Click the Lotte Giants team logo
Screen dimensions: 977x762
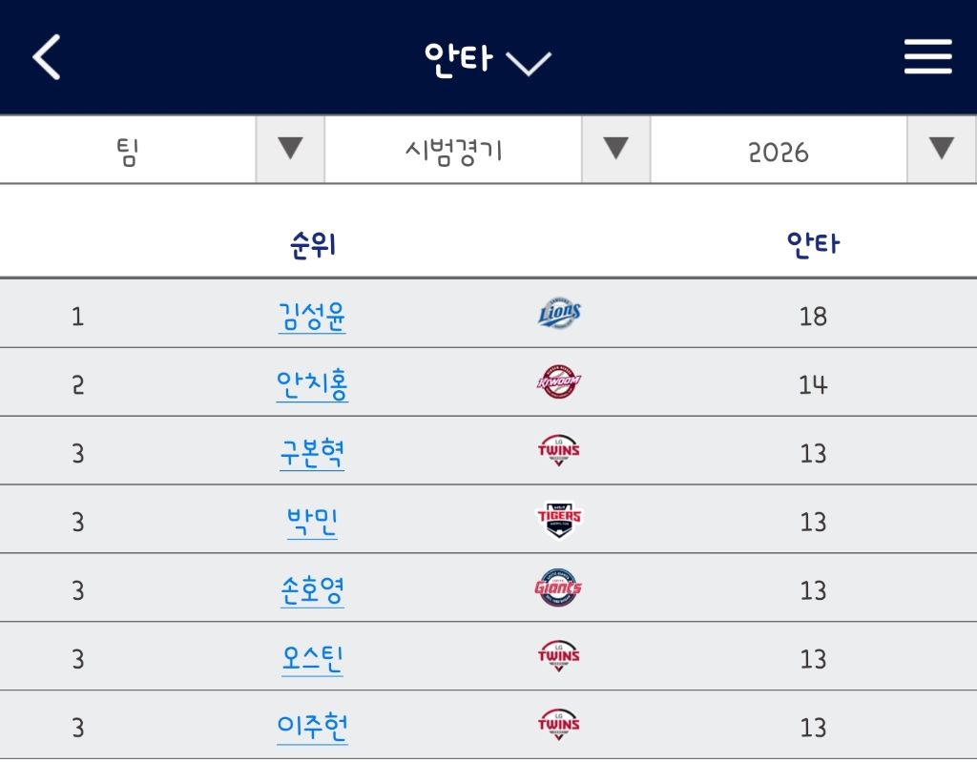(x=559, y=587)
